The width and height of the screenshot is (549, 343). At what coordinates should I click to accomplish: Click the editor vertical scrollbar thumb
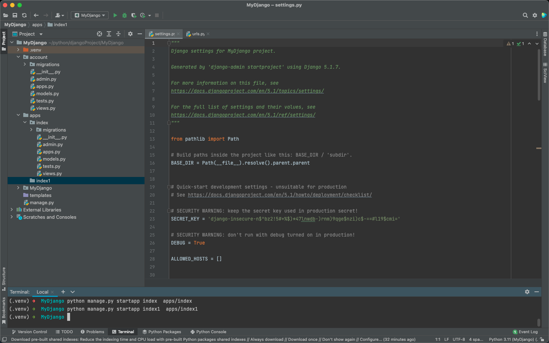539,74
